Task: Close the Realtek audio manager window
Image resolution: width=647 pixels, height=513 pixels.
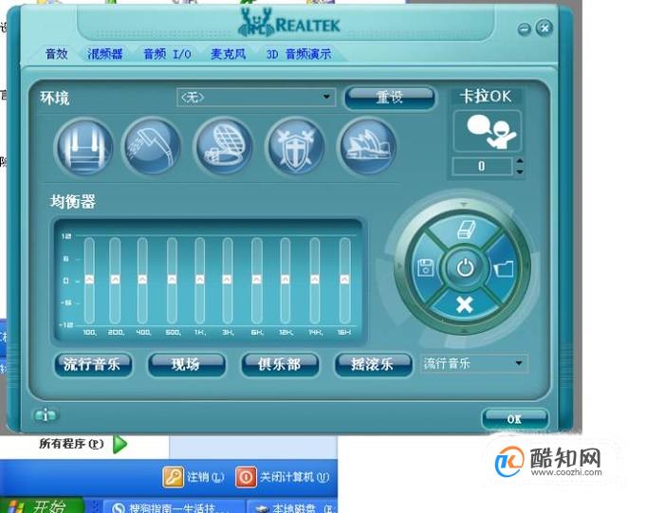Action: (545, 28)
